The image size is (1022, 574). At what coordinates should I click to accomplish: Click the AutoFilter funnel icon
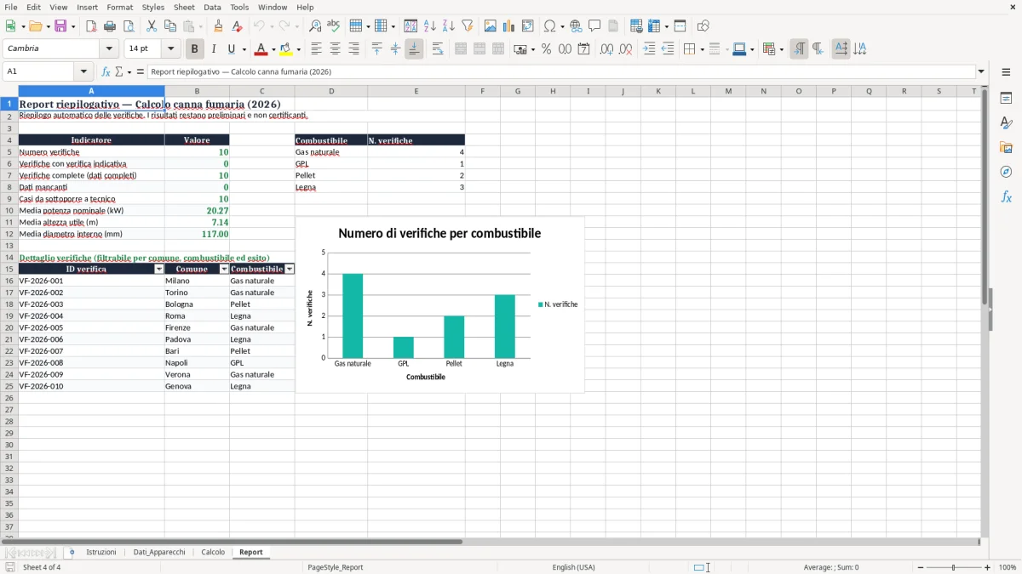click(x=468, y=26)
